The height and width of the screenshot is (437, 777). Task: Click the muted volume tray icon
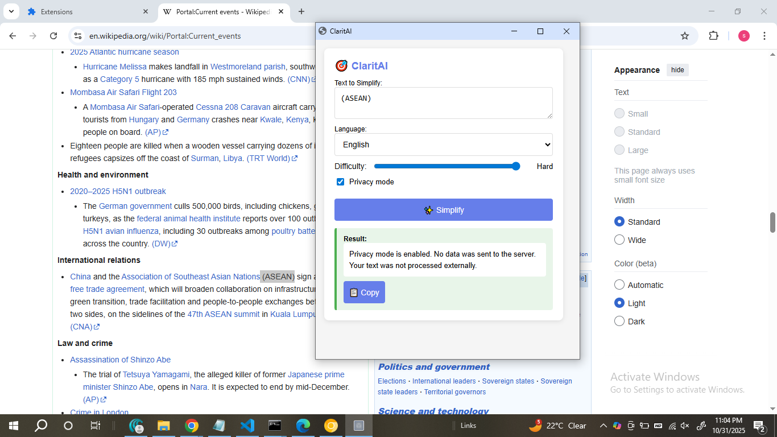point(685,426)
